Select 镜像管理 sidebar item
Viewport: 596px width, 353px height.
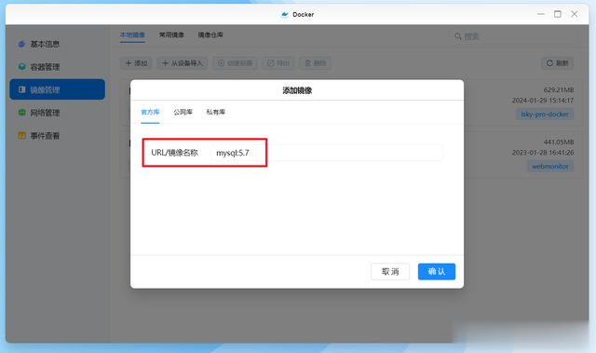(x=57, y=89)
